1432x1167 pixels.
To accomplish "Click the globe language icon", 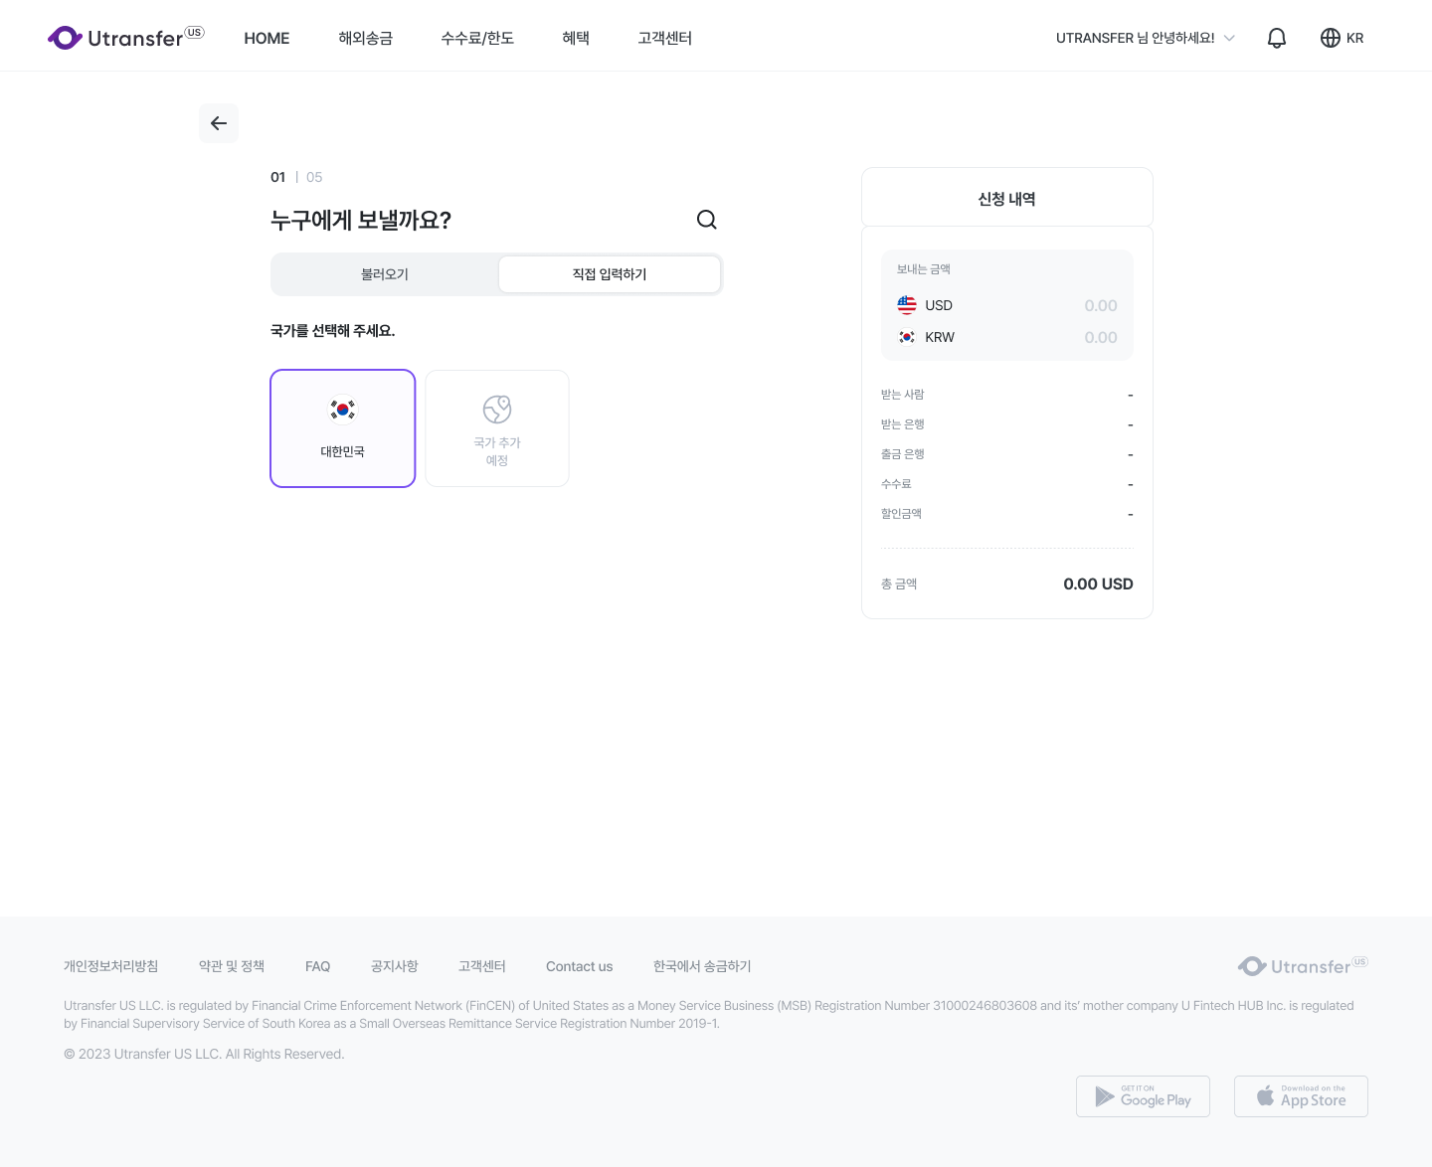I will click(1331, 38).
